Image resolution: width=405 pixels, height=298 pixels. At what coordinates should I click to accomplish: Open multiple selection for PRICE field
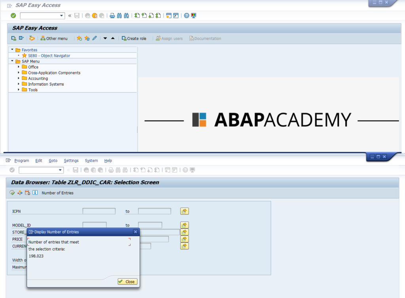[x=184, y=239]
